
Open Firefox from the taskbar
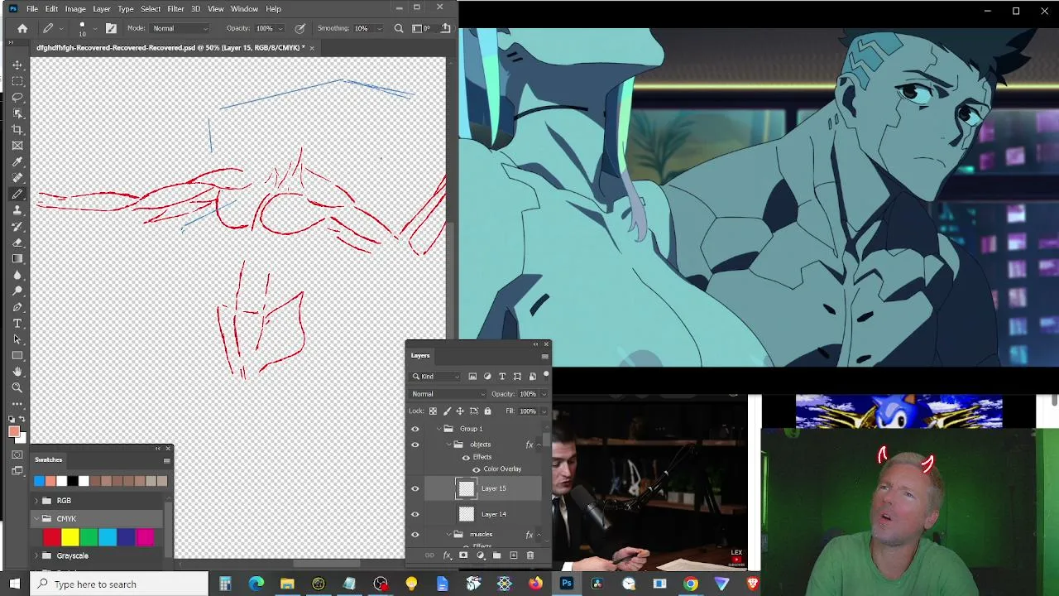pos(535,584)
